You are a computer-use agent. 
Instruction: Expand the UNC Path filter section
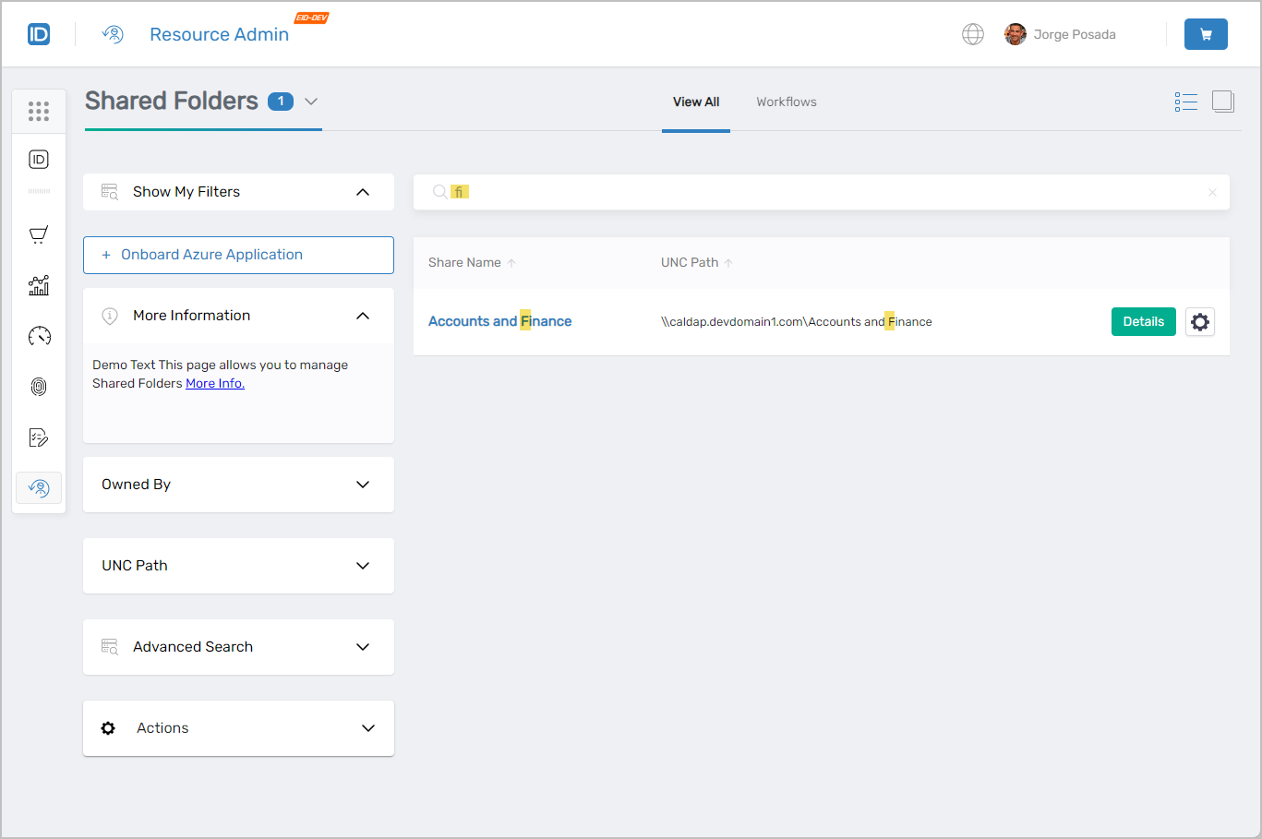click(x=363, y=565)
